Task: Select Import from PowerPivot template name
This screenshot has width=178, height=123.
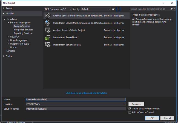Action: click(65, 38)
